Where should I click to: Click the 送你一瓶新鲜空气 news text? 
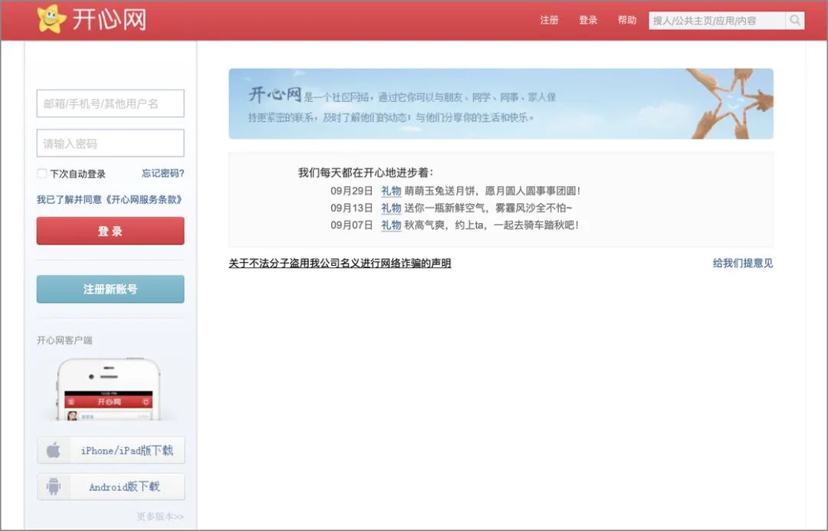click(488, 208)
